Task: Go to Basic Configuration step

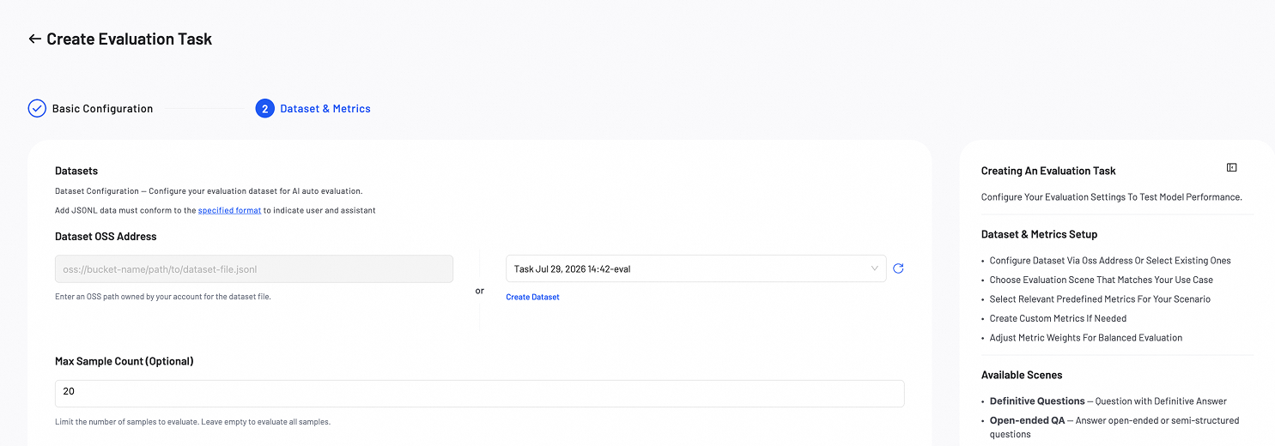Action: (x=102, y=109)
